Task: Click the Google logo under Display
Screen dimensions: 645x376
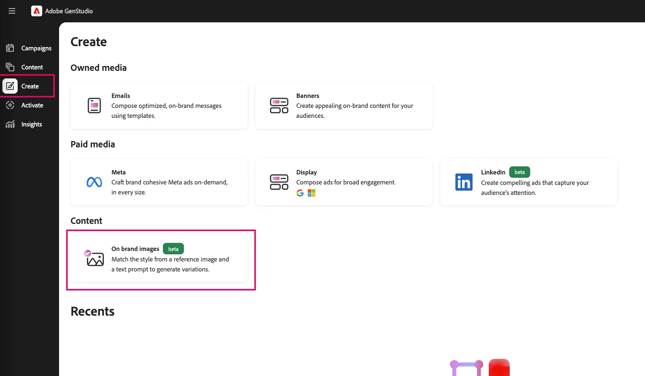Action: coord(300,193)
